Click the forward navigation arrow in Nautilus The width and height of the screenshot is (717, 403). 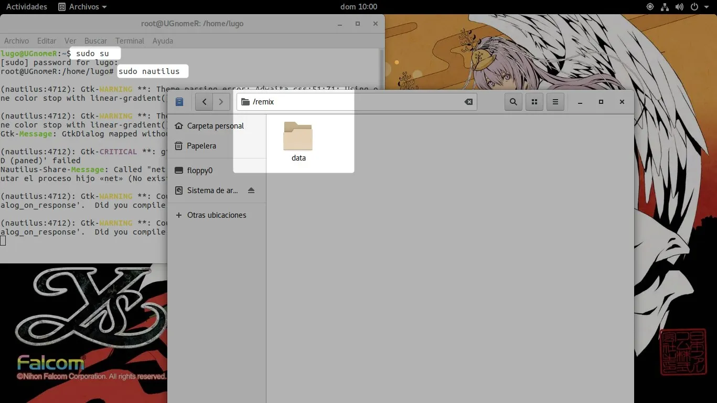[x=221, y=102]
